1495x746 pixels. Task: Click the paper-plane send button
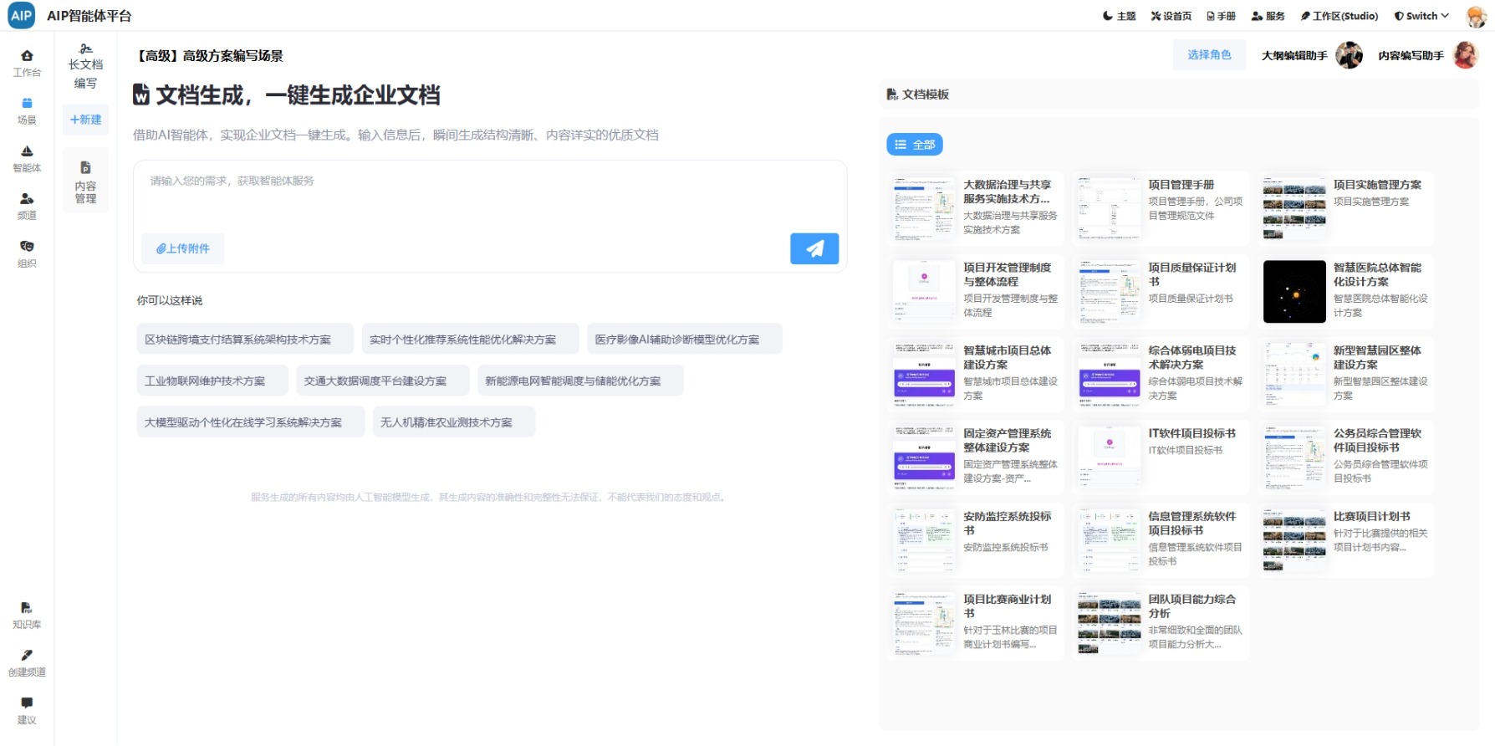814,248
